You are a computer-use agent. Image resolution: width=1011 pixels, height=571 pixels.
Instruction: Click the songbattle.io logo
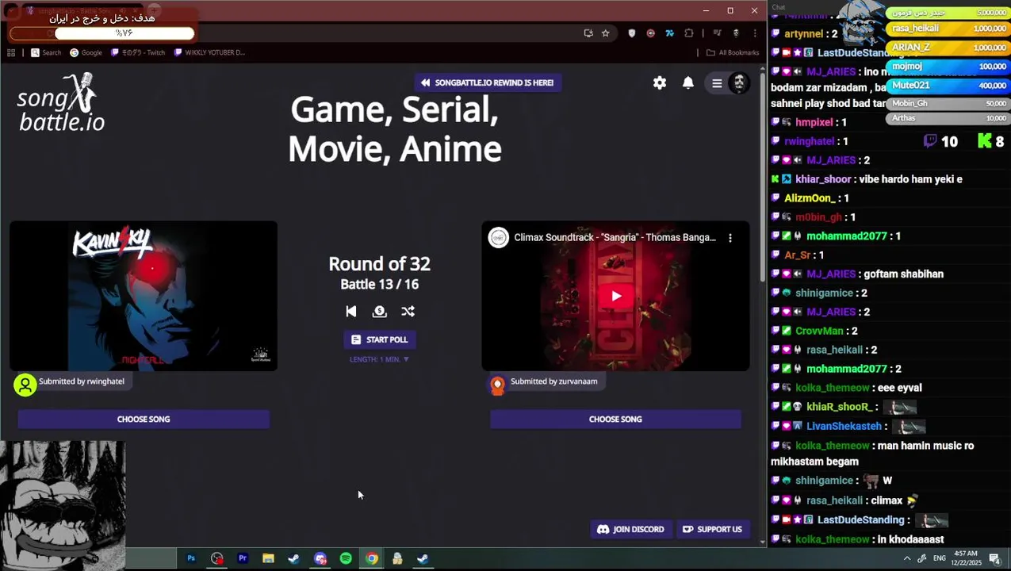pos(61,102)
